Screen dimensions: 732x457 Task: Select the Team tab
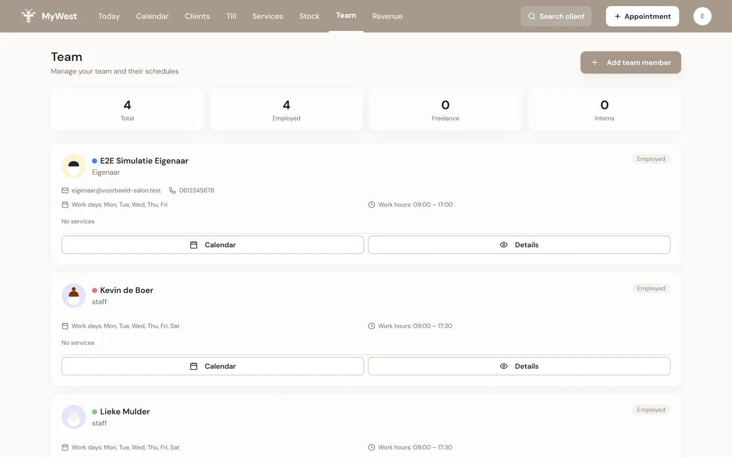click(346, 16)
